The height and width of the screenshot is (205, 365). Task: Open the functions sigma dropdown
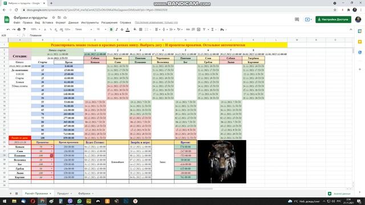[x=213, y=30]
